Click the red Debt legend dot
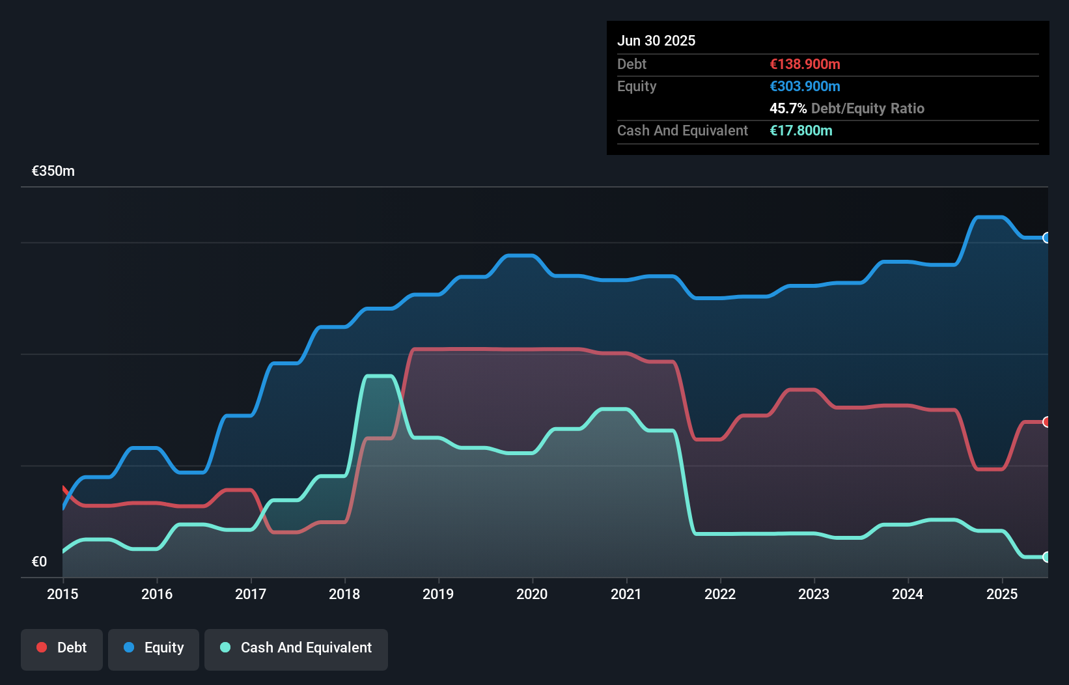 coord(42,647)
